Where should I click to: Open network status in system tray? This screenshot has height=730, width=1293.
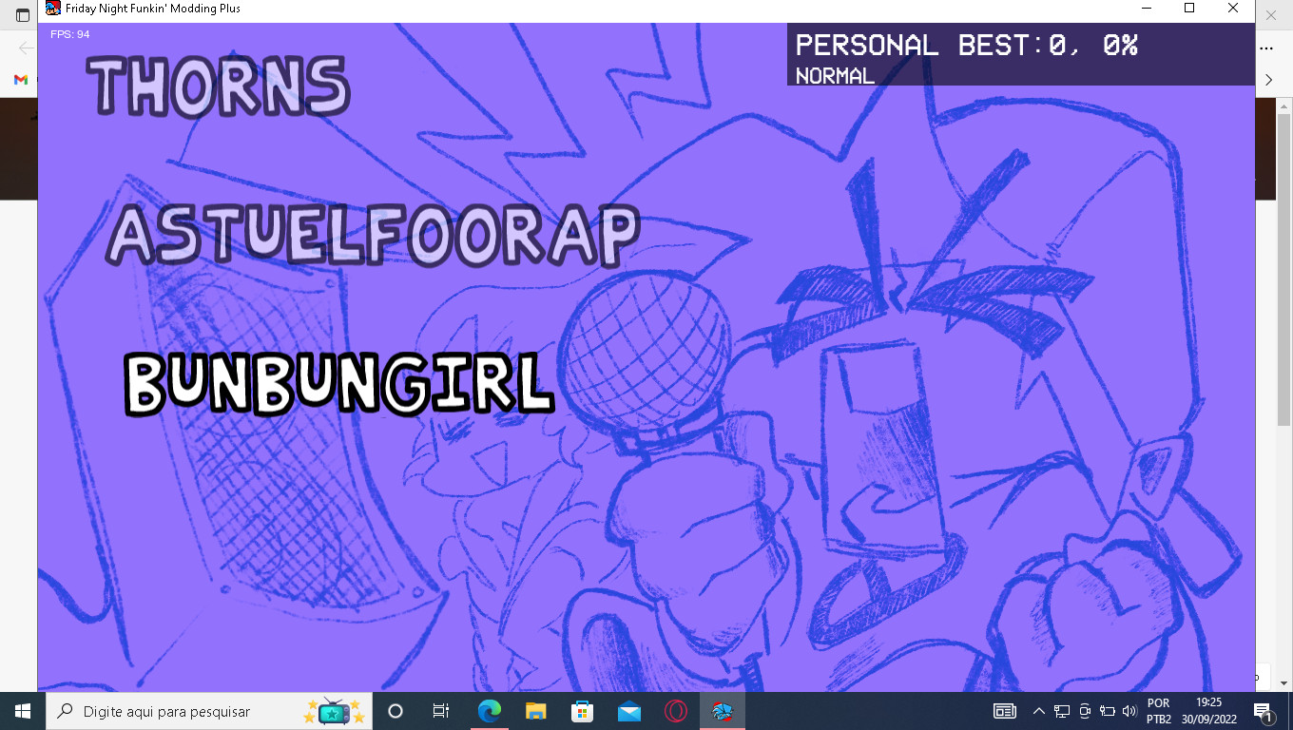point(1061,711)
